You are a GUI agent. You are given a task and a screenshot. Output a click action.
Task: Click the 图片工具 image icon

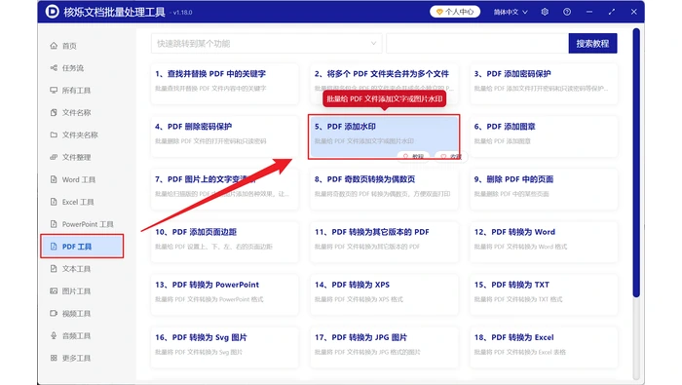pyautogui.click(x=54, y=291)
